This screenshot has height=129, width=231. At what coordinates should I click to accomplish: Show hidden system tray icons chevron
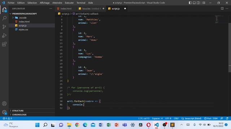pyautogui.click(x=182, y=125)
